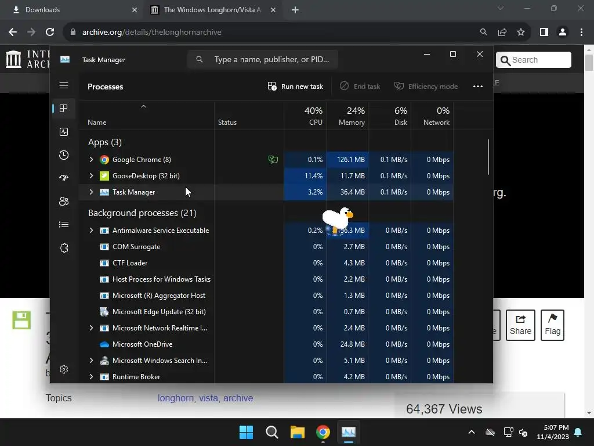Viewport: 594px width, 446px height.
Task: Click the Microsoft Edge Update process icon
Action: (x=104, y=312)
